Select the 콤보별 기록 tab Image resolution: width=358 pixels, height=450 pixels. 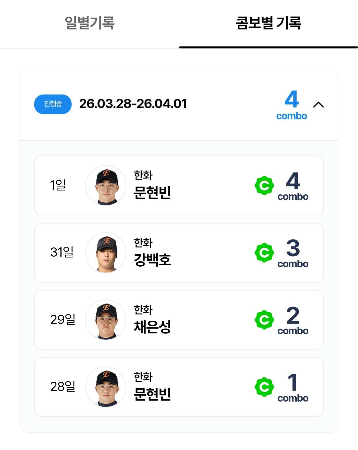tap(268, 23)
